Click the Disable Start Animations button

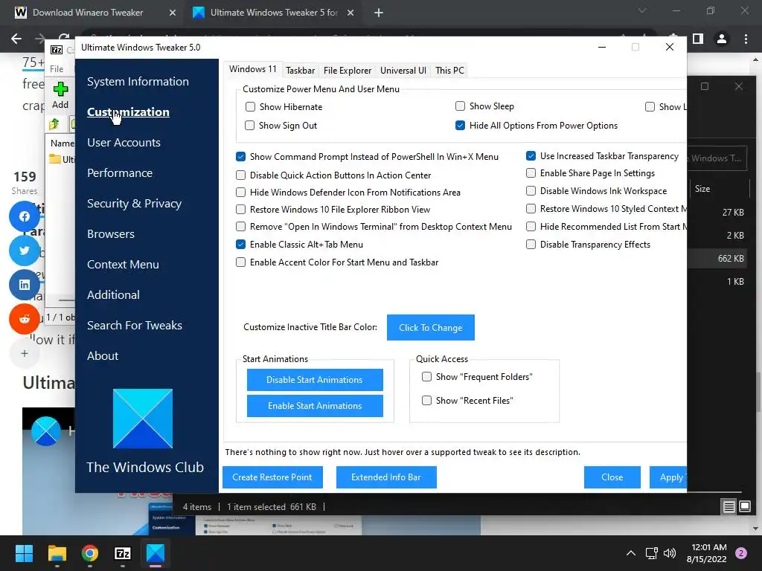[315, 380]
